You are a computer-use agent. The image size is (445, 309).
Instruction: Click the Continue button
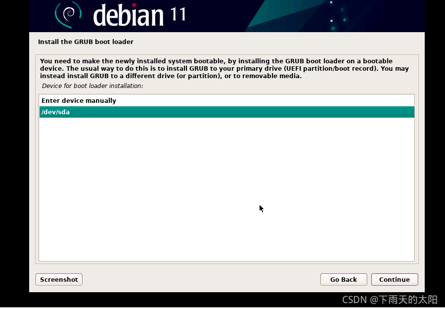point(395,280)
